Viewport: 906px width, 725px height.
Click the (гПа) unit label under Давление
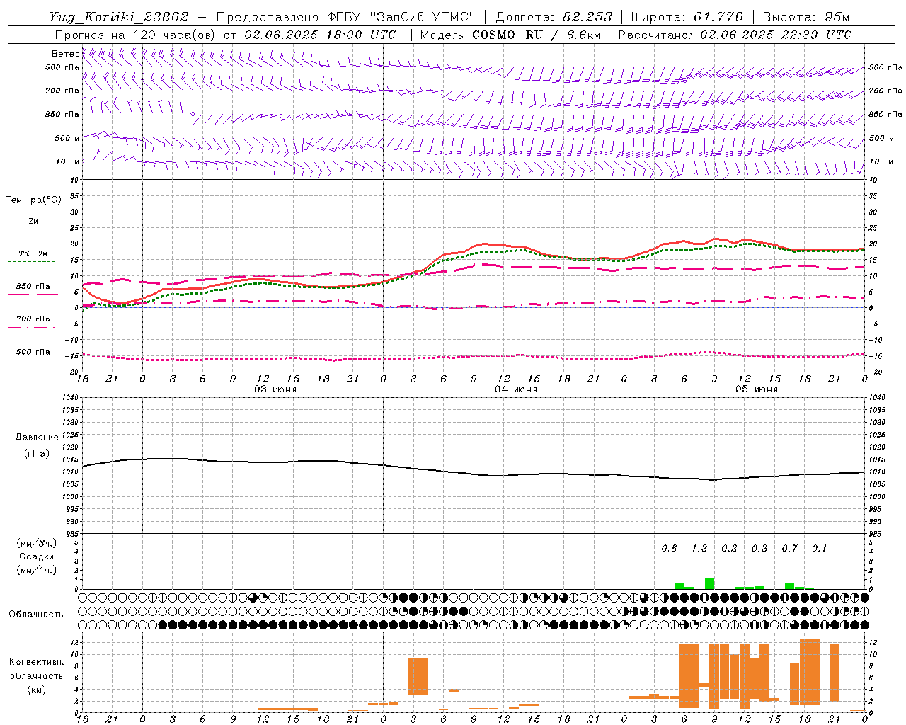pos(36,453)
